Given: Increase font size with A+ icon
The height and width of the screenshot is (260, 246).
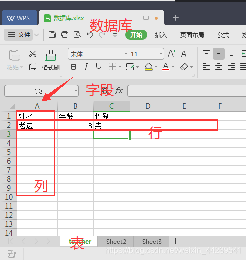Looking at the screenshot, I should [x=172, y=54].
